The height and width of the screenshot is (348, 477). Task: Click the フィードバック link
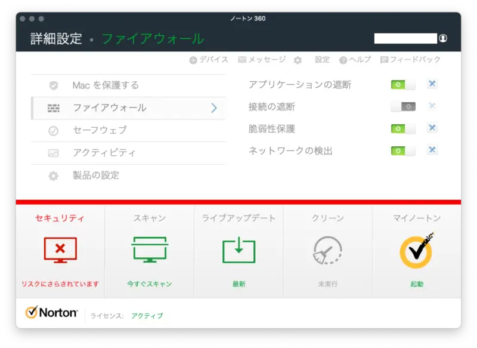[x=415, y=60]
